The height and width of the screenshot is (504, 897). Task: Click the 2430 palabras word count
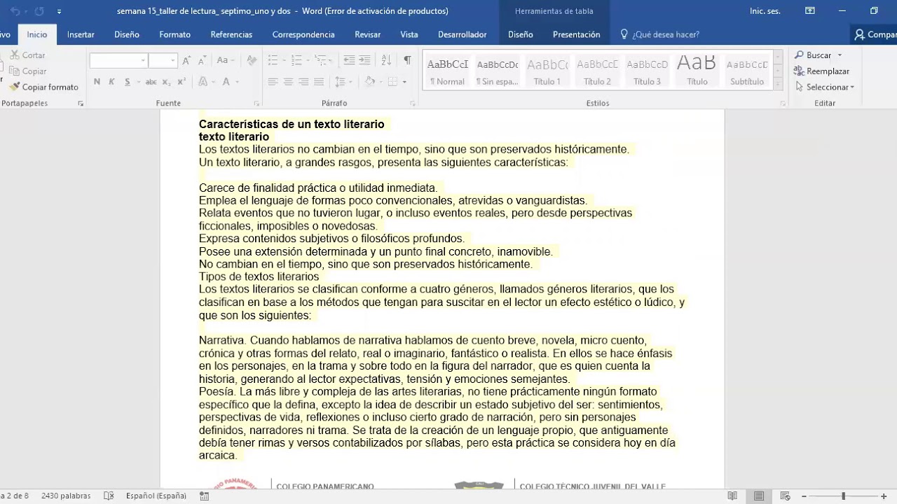pos(66,496)
